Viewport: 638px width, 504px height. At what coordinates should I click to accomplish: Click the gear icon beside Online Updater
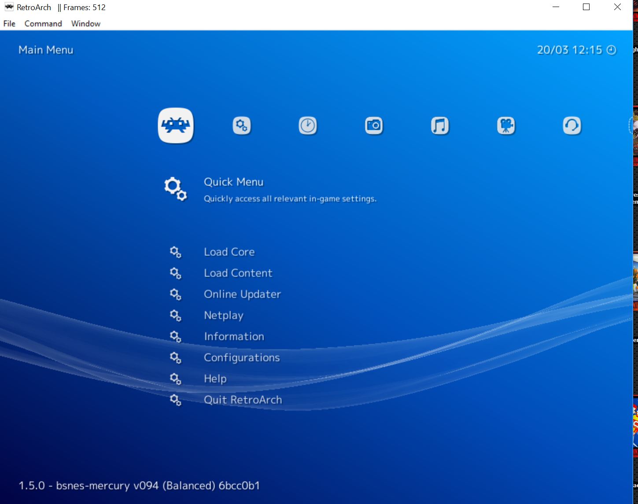click(176, 294)
